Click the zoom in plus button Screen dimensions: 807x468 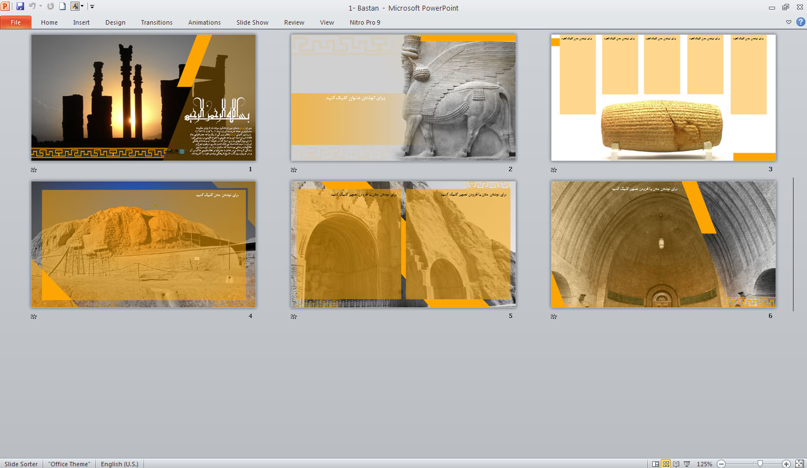[786, 464]
